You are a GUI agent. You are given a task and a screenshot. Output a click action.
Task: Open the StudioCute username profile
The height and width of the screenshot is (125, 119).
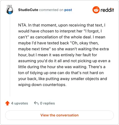coord(28,10)
